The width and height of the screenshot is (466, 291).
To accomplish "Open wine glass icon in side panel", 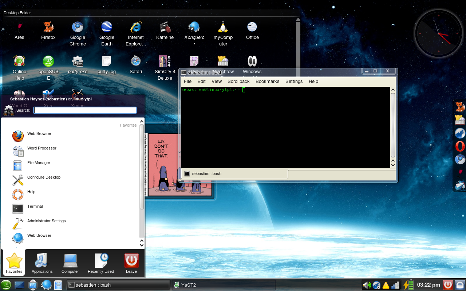I will click(460, 172).
